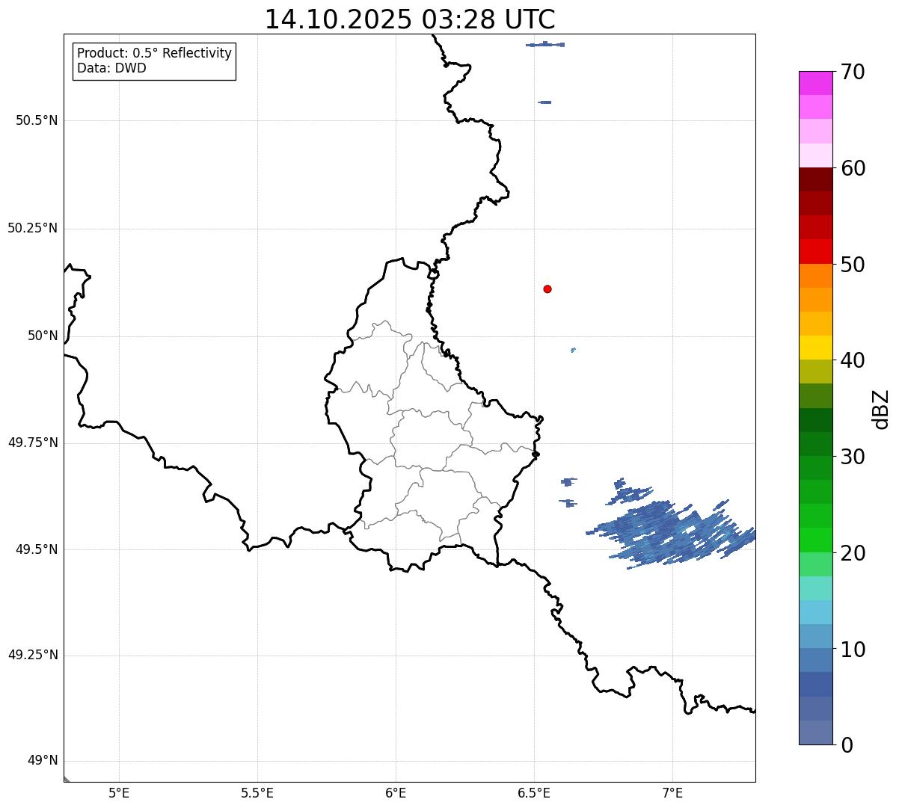Pick the yellow swatch just above 40
Viewport: 899px width, 808px height.
(x=815, y=348)
